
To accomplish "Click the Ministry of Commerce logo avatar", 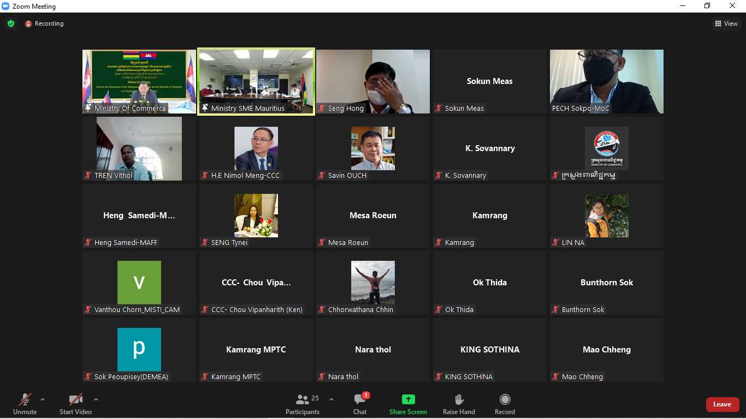I will (x=607, y=148).
